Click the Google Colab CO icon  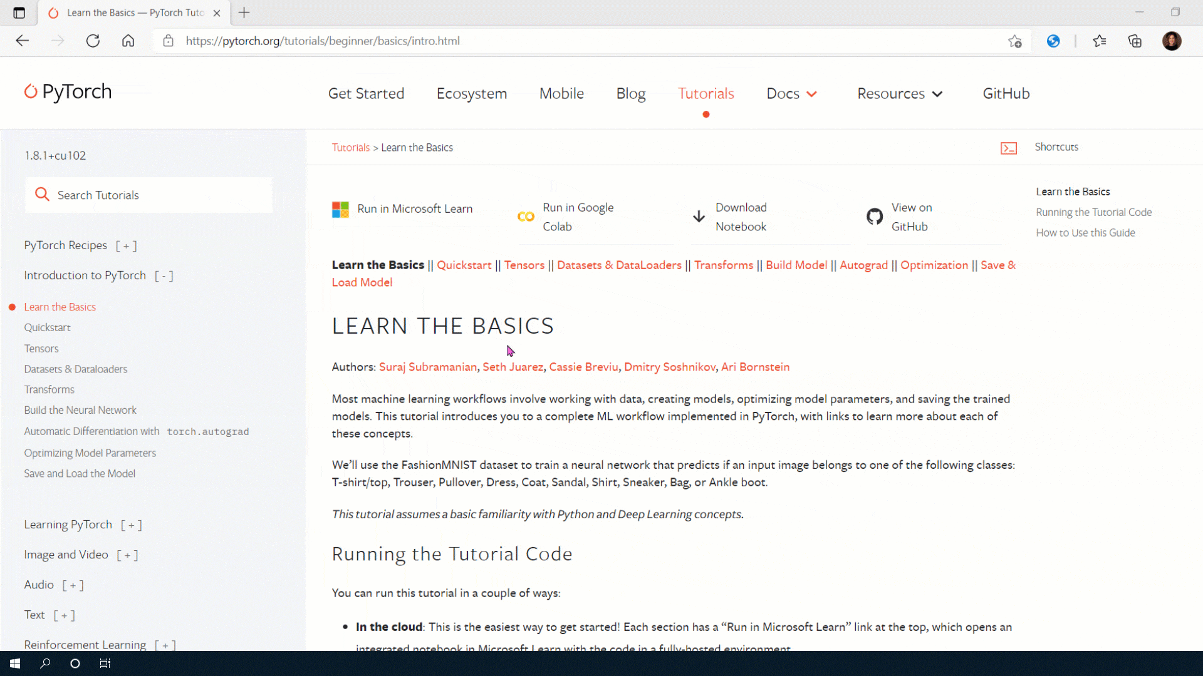(526, 217)
